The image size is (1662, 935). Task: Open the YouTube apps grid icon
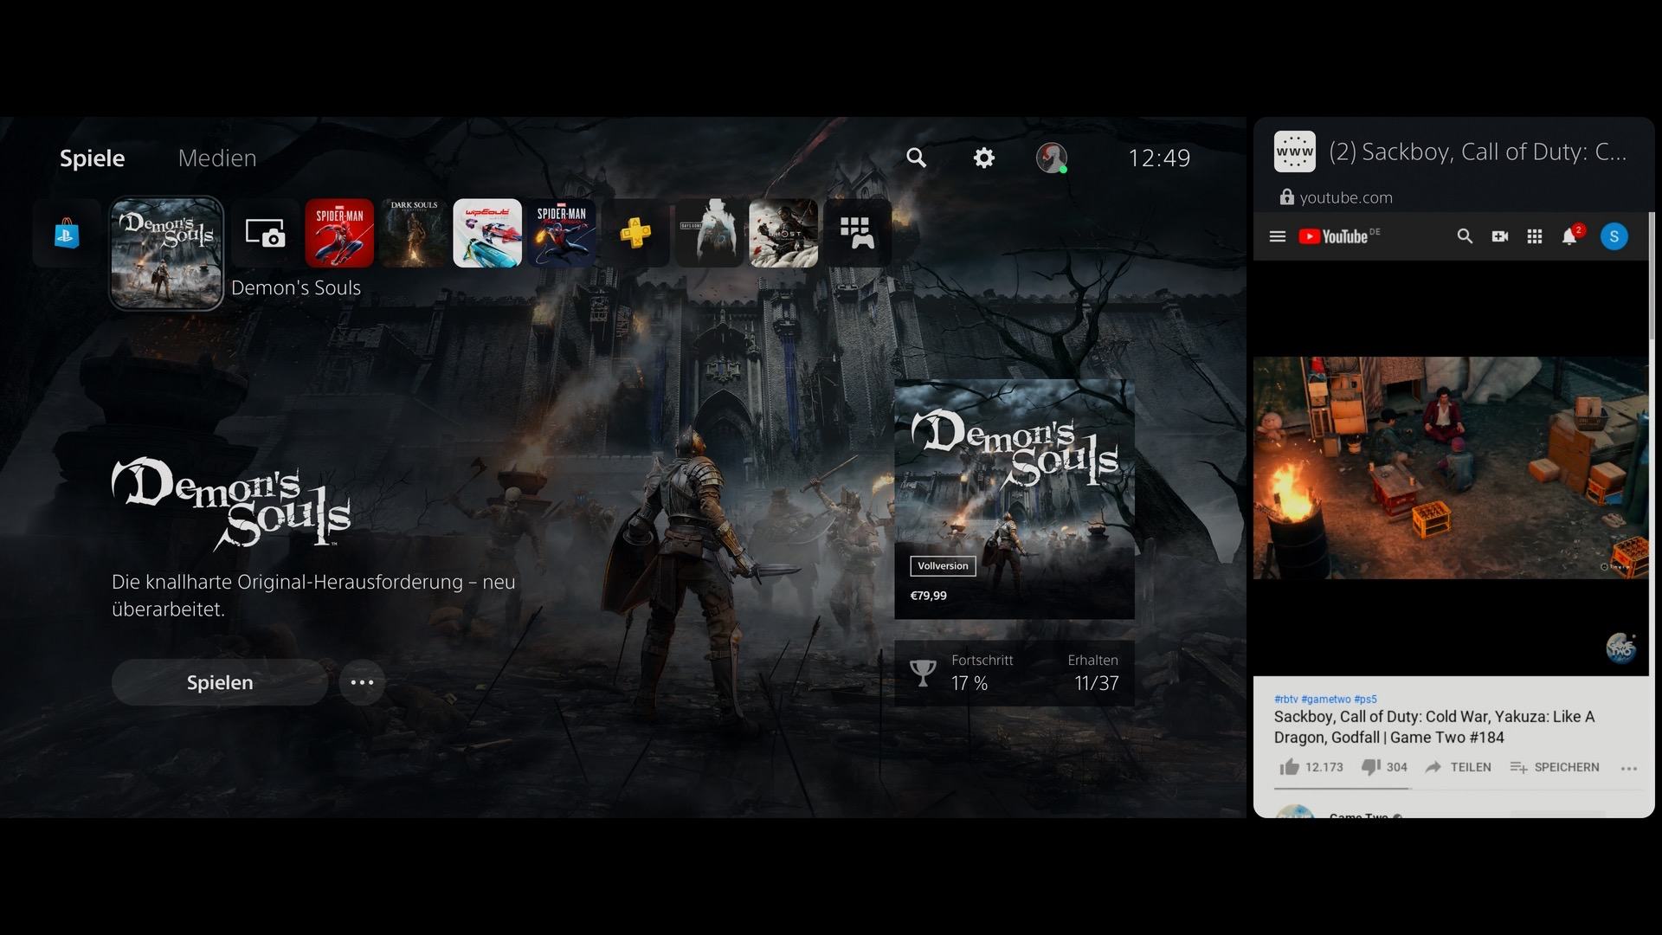point(1535,236)
